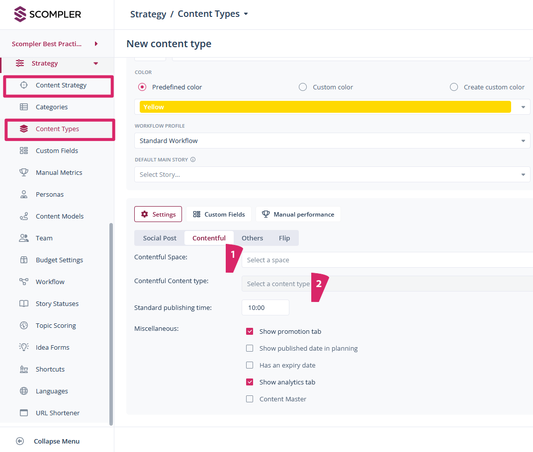Open the Workflow Profile dropdown
The image size is (533, 452).
[332, 141]
